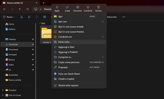Unpin Documenti using its pin icon
The height and width of the screenshot is (99, 164).
pos(33,50)
